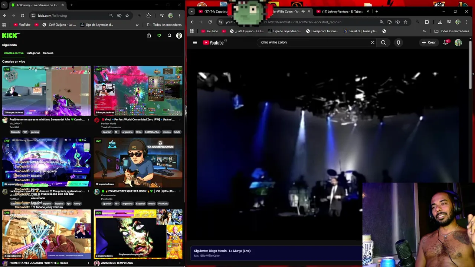Image resolution: width=475 pixels, height=267 pixels.
Task: Open Chrome three-dot menu in YouTube window
Action: point(467,22)
